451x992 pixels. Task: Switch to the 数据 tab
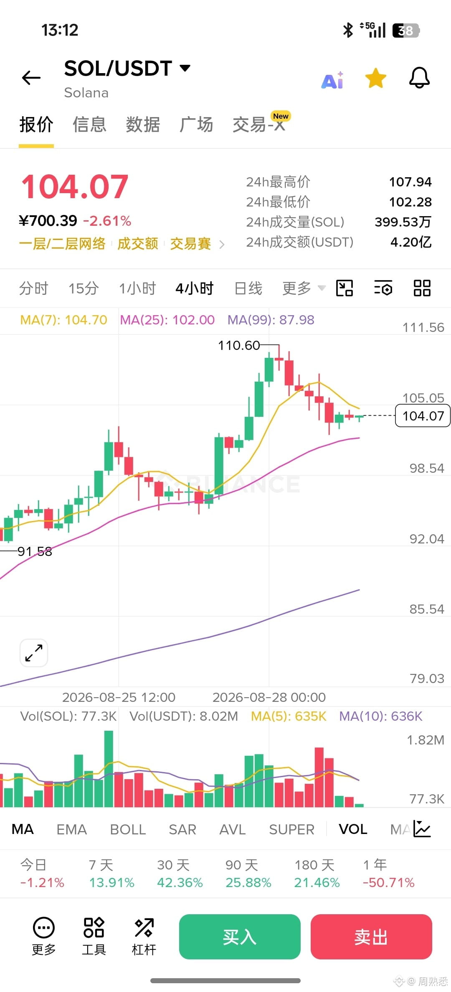coord(143,125)
